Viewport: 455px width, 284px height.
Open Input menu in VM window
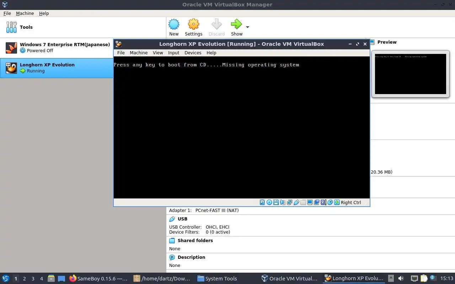coord(173,53)
